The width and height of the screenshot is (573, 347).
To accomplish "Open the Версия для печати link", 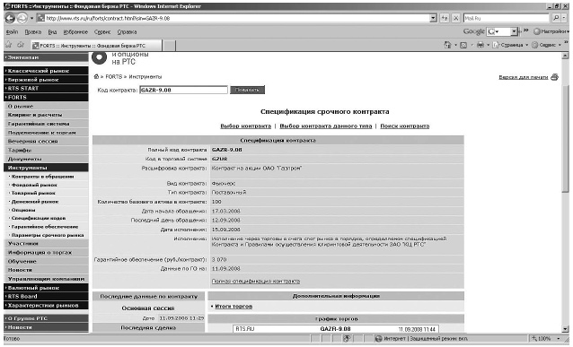I will 524,77.
